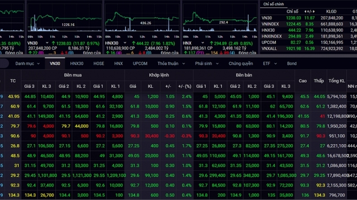Expand the HNX30 chart index selector

tap(125, 43)
